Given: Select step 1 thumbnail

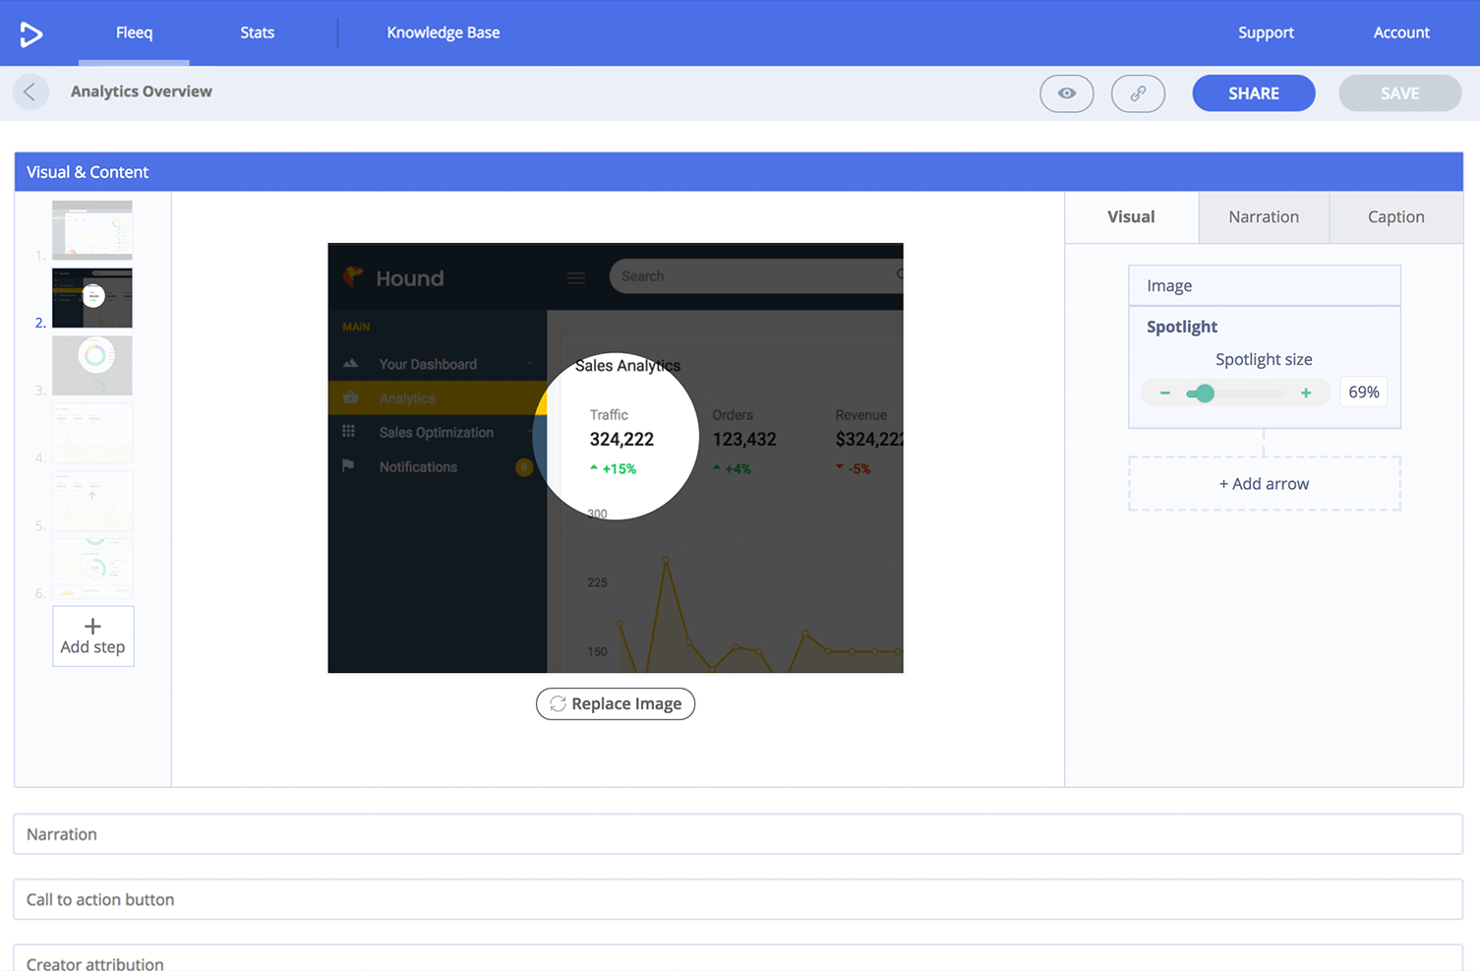Looking at the screenshot, I should click(92, 229).
